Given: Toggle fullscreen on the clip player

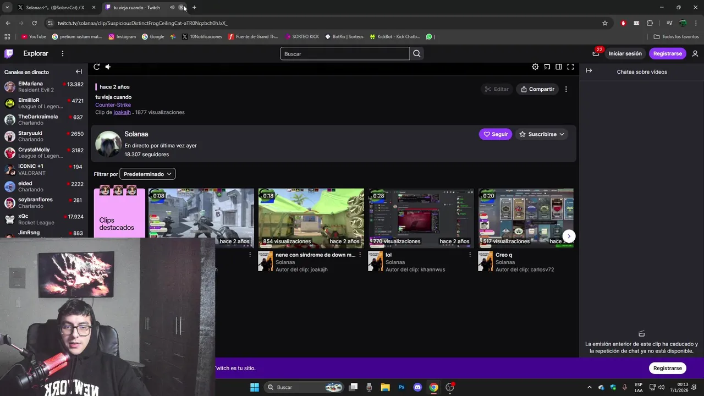Looking at the screenshot, I should [x=570, y=67].
